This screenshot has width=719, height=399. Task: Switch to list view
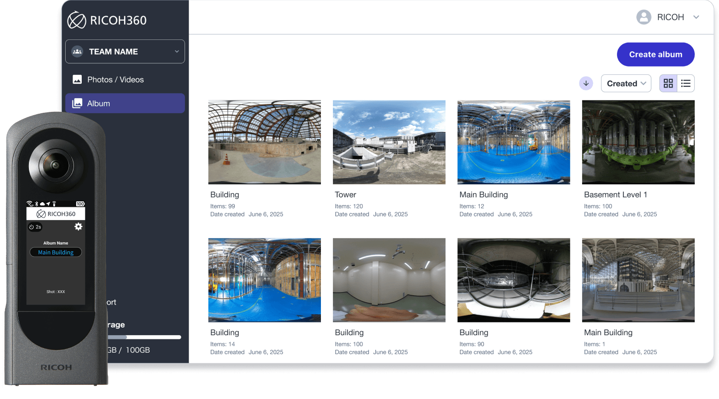click(685, 83)
